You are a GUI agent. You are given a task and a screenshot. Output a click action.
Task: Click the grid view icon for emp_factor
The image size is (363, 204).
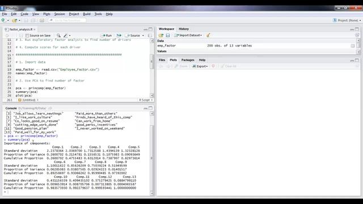(x=353, y=46)
